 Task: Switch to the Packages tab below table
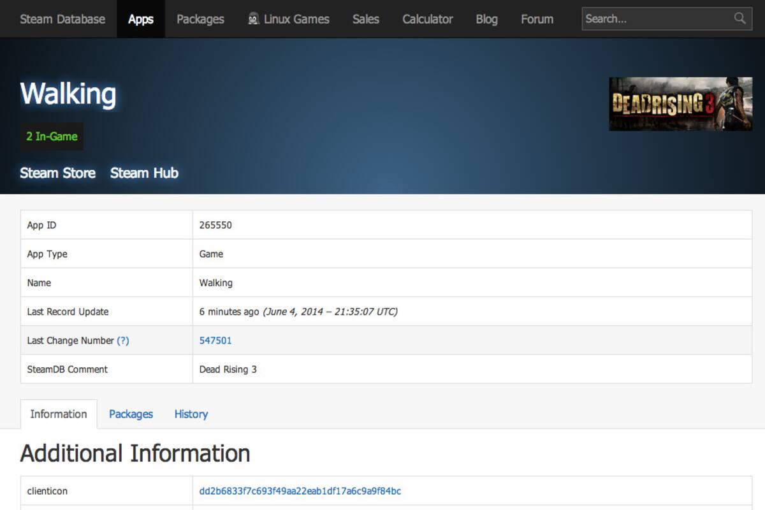pos(131,414)
